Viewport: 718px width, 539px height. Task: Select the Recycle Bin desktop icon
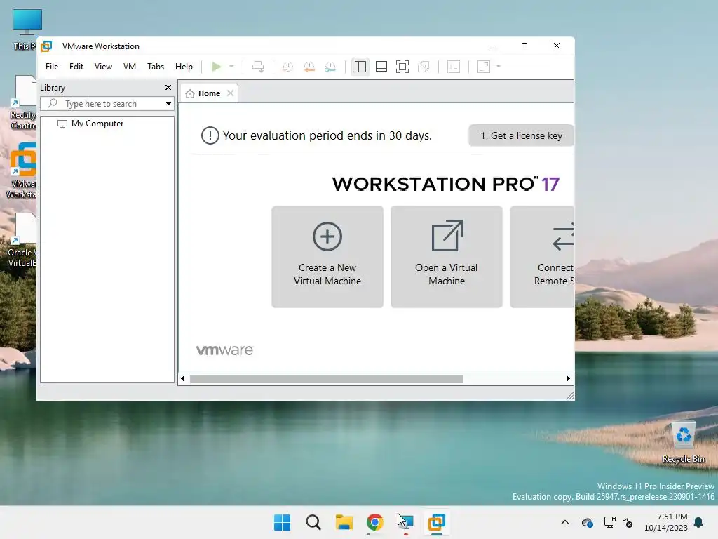[683, 443]
